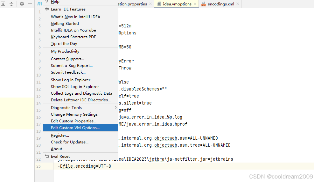Switch to the .properties editor tab
This screenshot has height=182, width=314.
point(136,4)
